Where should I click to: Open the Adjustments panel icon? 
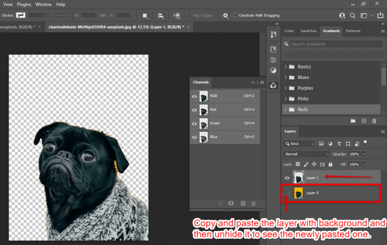(x=273, y=70)
